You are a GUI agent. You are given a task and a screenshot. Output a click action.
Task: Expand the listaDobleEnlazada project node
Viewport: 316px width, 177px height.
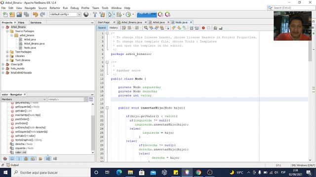3,73
